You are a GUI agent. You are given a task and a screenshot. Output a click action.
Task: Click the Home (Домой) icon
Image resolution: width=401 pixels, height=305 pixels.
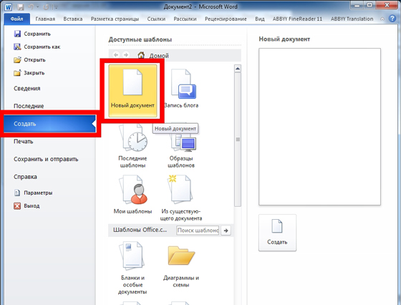(141, 55)
